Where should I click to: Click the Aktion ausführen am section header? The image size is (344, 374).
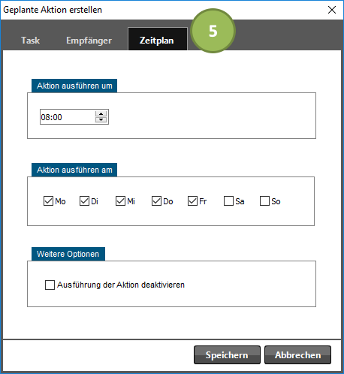click(x=74, y=170)
